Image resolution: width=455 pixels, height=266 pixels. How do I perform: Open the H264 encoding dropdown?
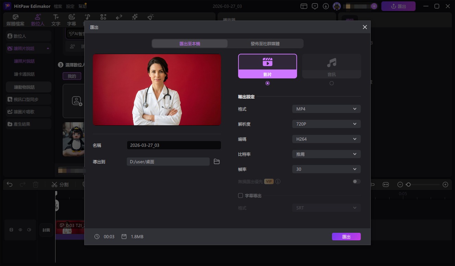[326, 139]
